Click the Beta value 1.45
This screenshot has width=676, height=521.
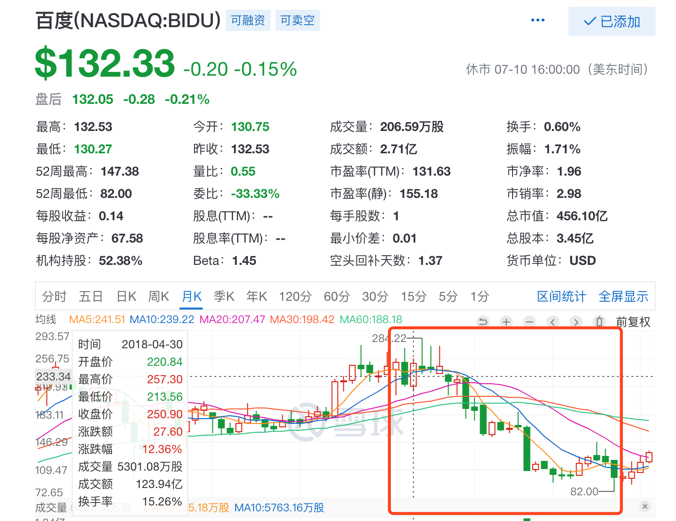[x=244, y=260]
